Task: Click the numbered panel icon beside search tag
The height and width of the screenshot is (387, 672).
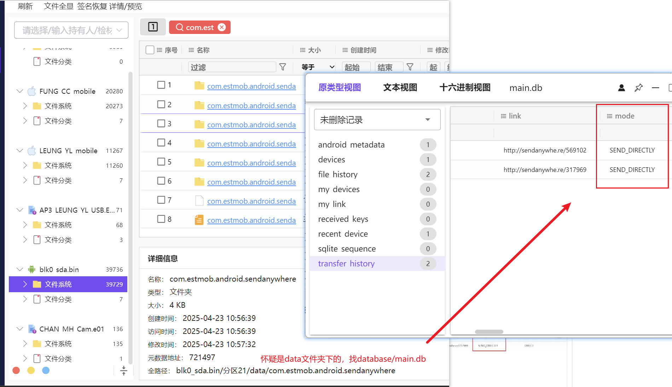Action: click(153, 27)
